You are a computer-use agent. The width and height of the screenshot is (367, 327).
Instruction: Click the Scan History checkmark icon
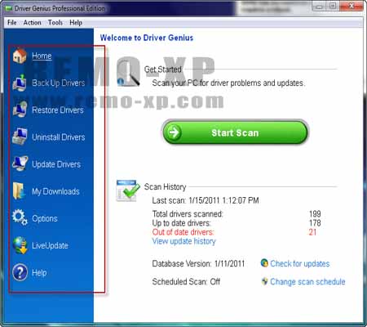tap(128, 190)
